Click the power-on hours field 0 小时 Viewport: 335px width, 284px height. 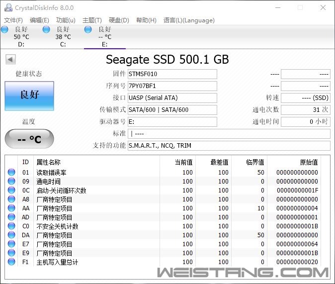[x=306, y=122]
